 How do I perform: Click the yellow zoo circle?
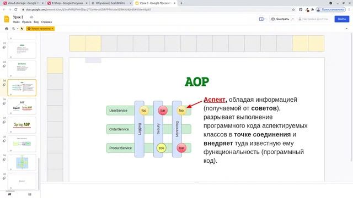(162, 148)
